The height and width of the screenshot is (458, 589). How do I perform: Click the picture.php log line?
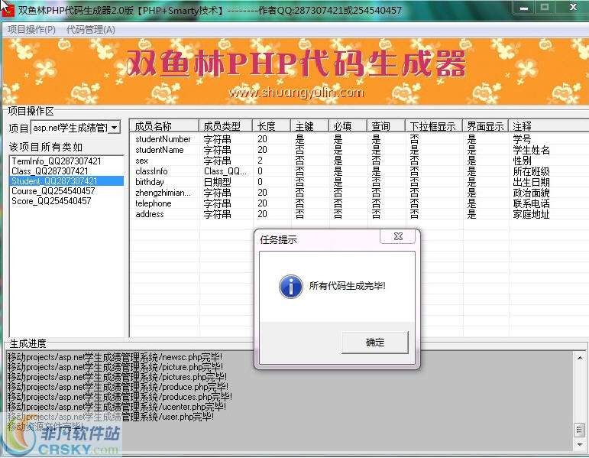coord(115,366)
